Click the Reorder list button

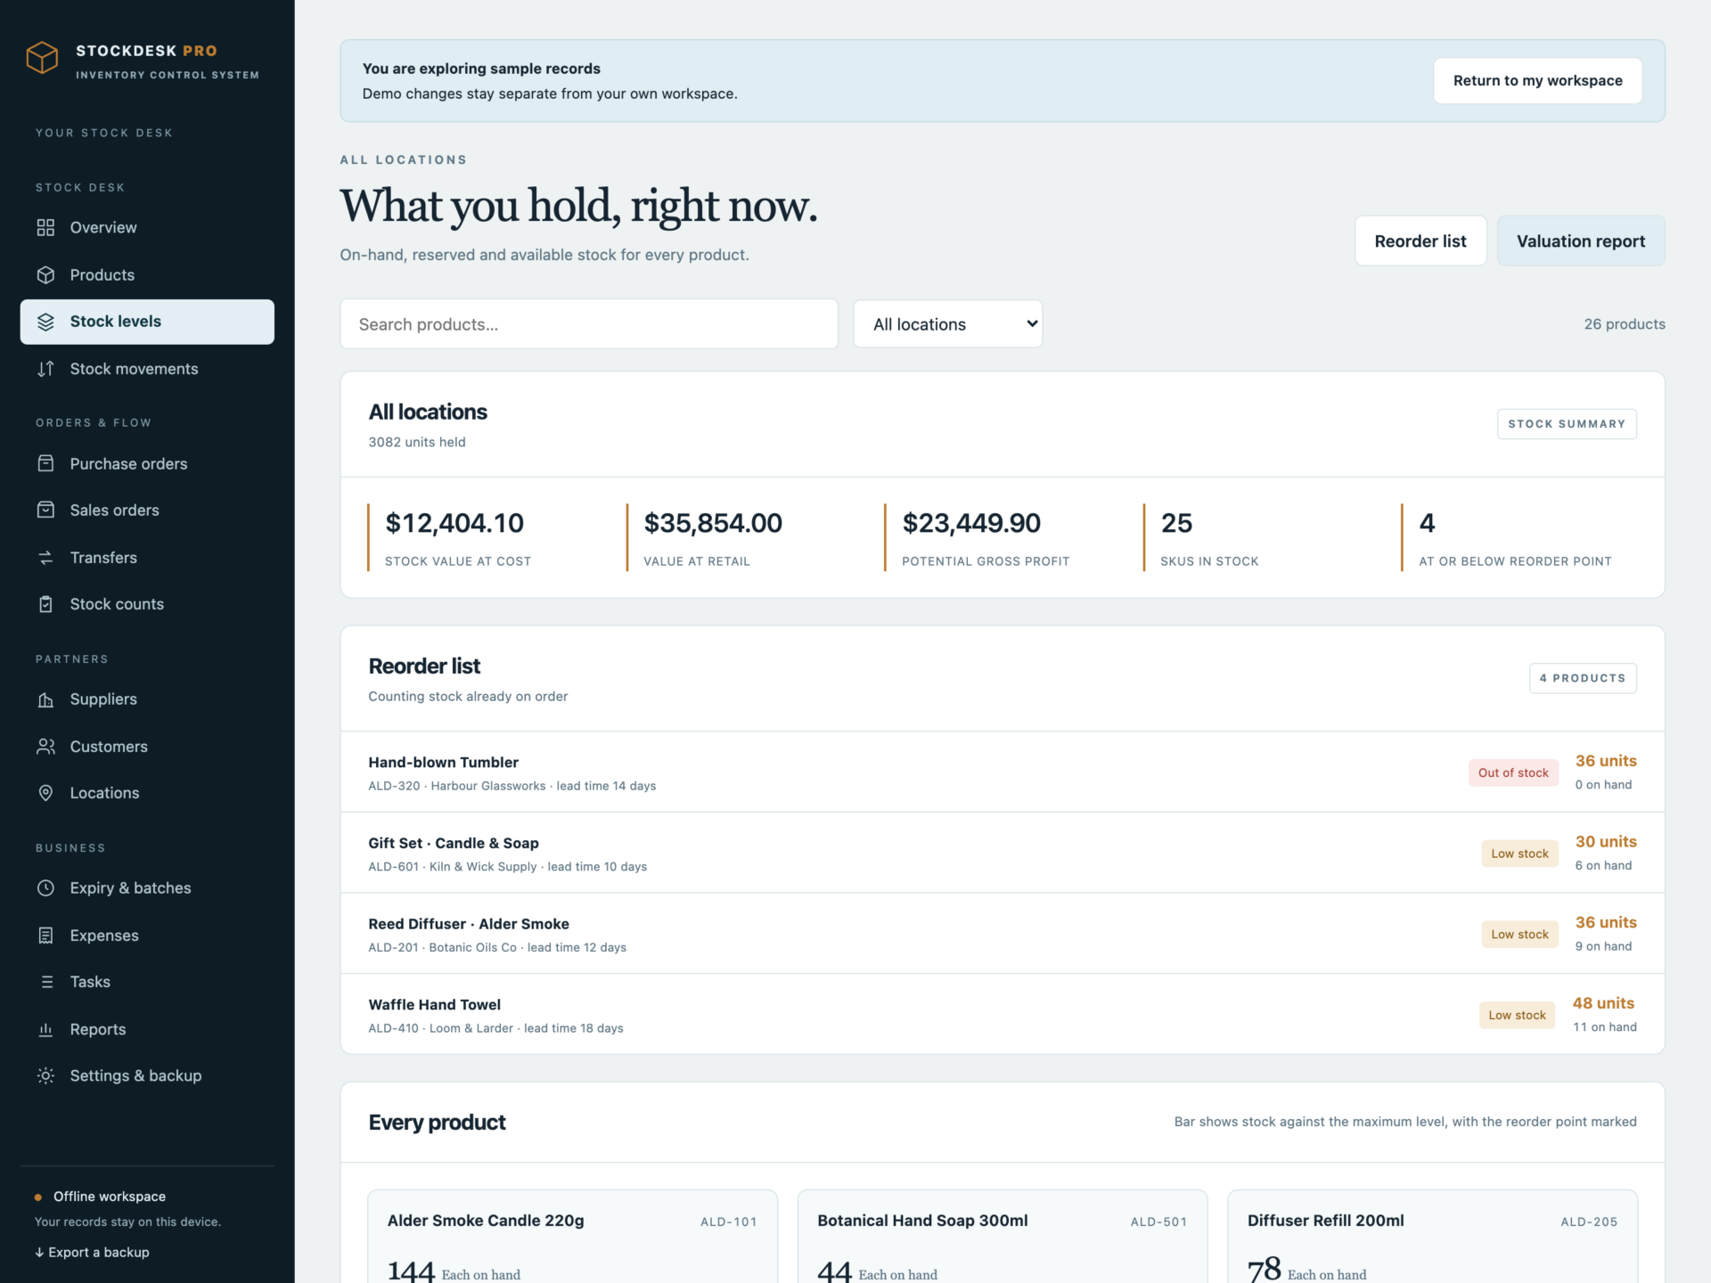(1420, 241)
